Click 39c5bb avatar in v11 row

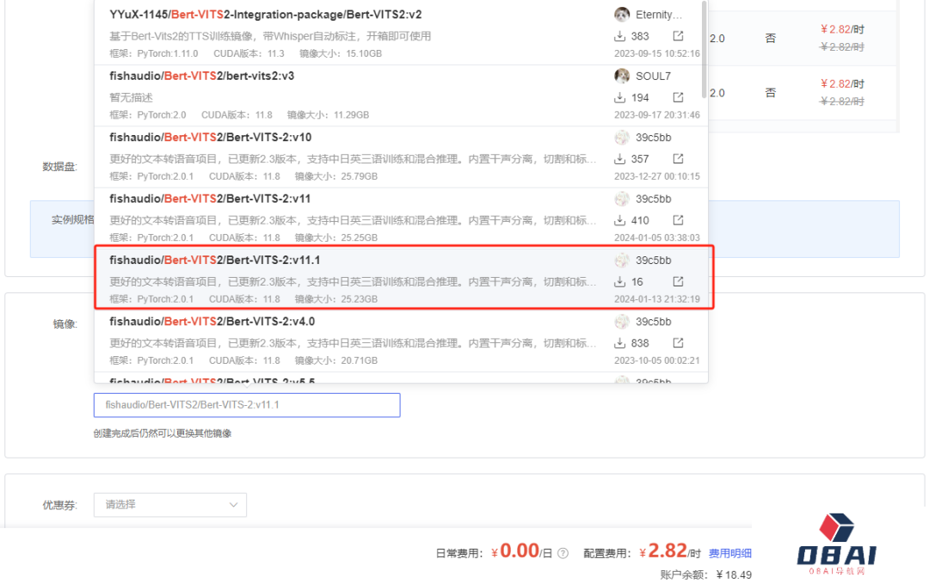[x=622, y=199]
